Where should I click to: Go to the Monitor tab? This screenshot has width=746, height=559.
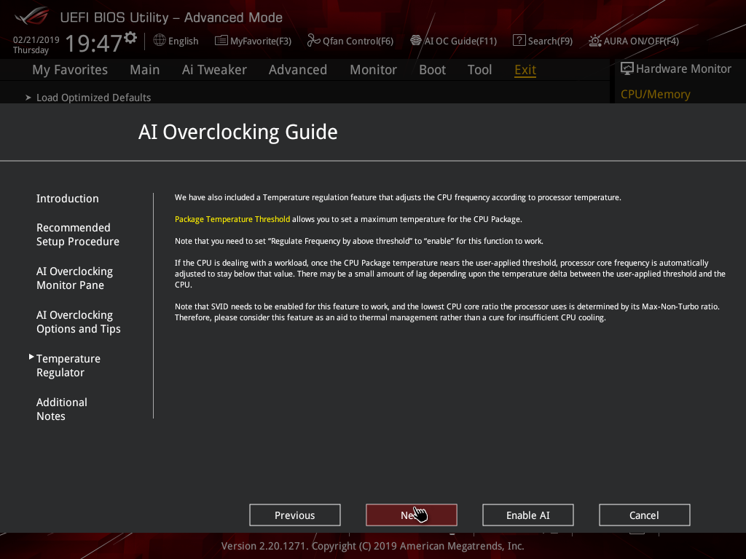(x=373, y=70)
